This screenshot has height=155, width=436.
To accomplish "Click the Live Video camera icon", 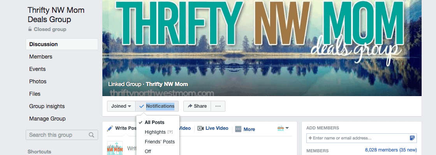I will click(x=200, y=128).
